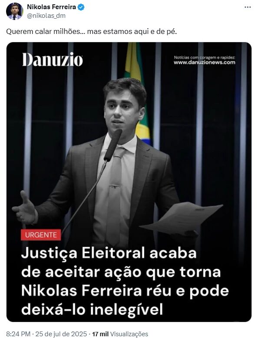Click the Notícias com coragem e rapidez tagline

[x=205, y=57]
